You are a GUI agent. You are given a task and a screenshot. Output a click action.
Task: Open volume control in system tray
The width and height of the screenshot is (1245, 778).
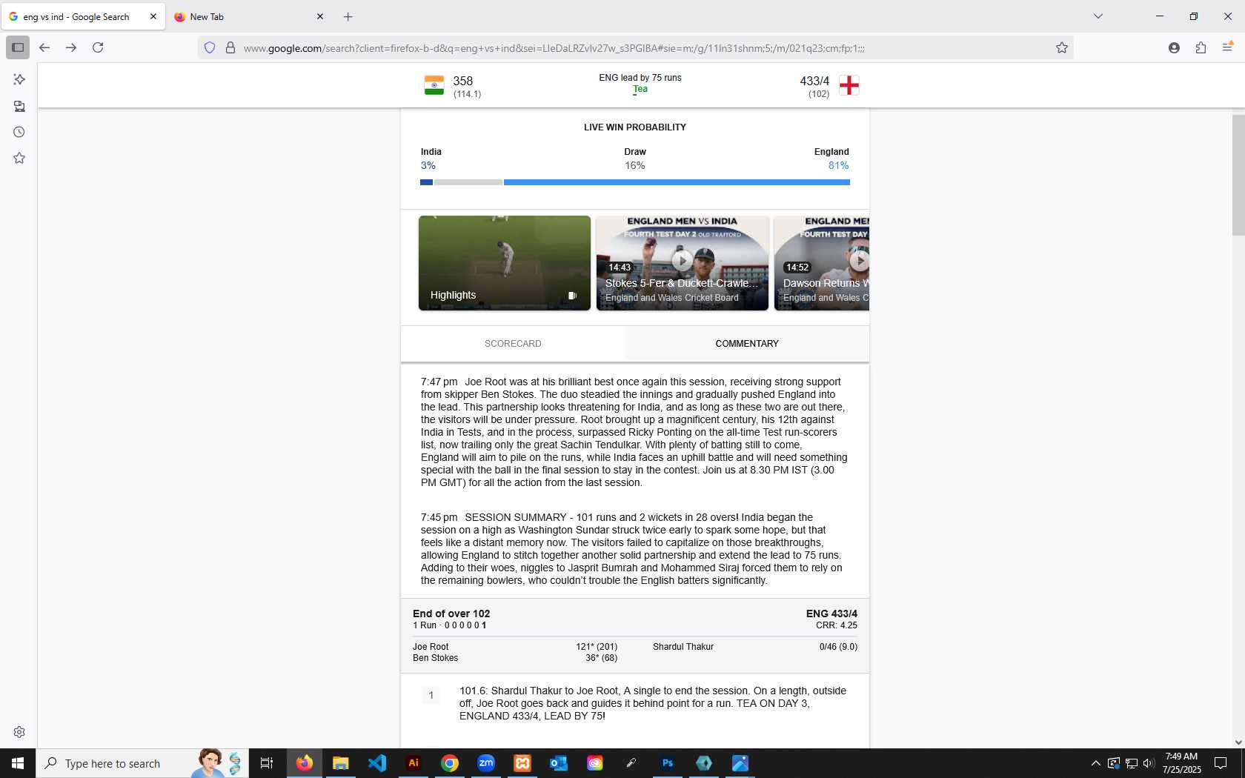click(1149, 763)
